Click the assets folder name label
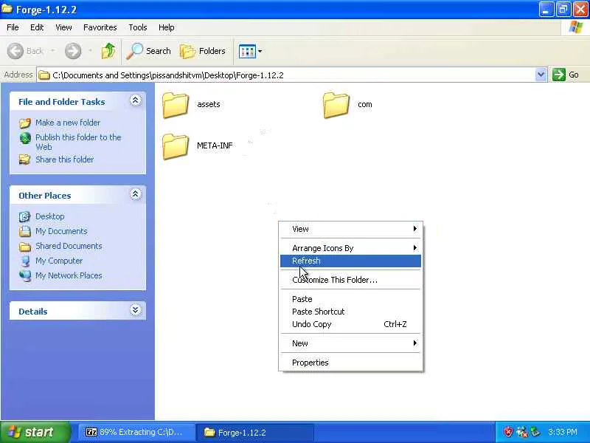 (209, 104)
